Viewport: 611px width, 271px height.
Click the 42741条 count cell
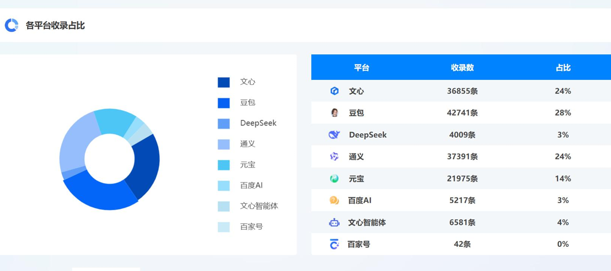(462, 113)
